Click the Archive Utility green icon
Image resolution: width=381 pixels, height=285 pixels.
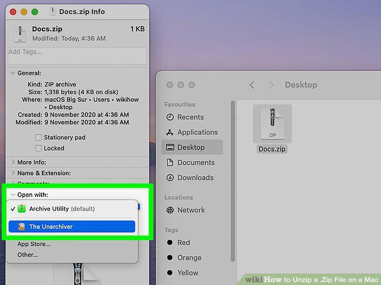click(21, 209)
